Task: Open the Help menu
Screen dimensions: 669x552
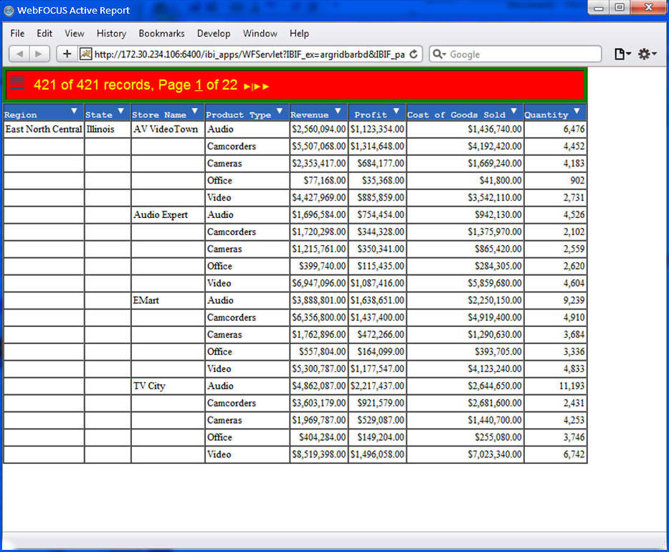Action: 299,33
